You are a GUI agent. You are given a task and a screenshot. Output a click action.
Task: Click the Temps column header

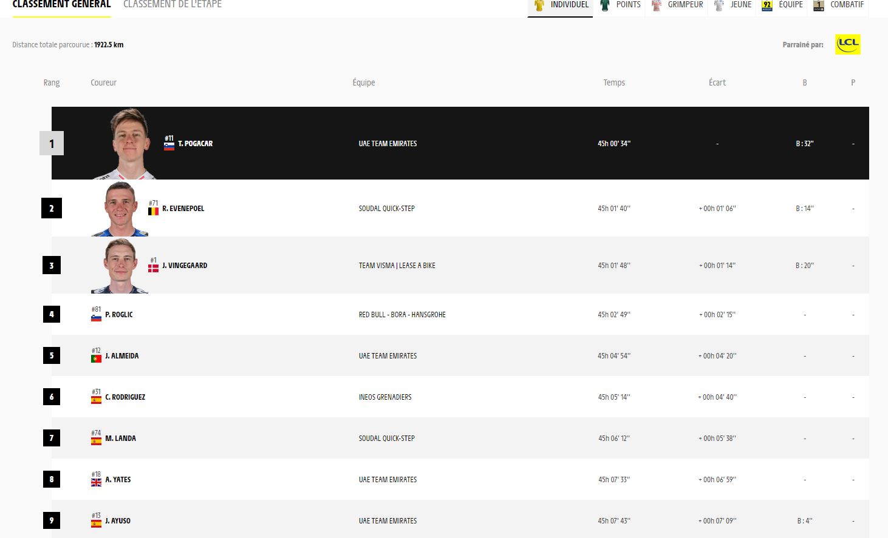pos(614,82)
